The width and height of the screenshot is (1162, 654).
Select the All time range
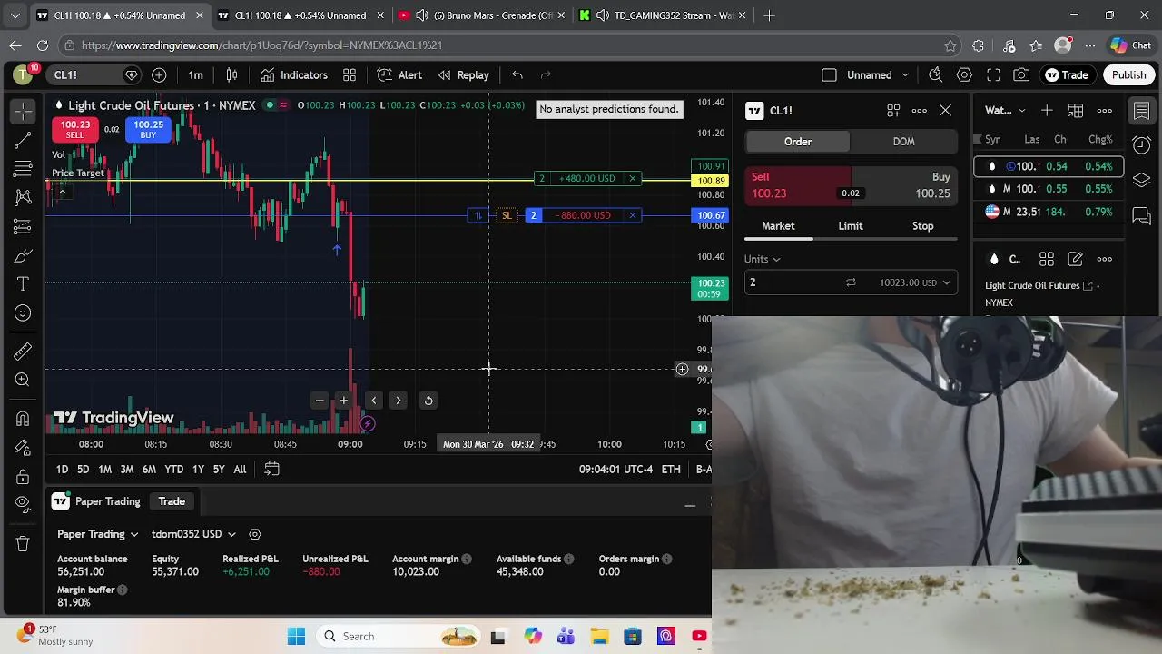pos(240,470)
